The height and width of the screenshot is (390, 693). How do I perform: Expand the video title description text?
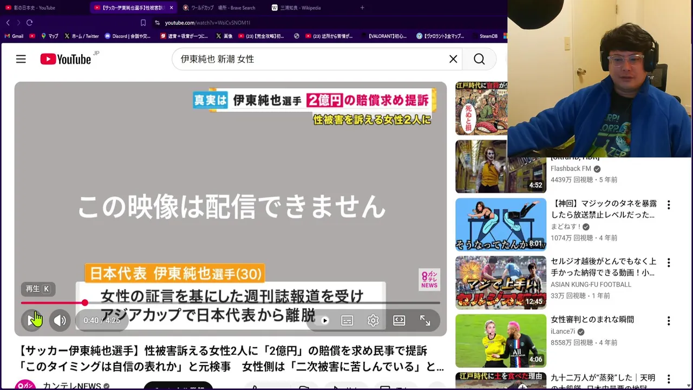(x=232, y=359)
